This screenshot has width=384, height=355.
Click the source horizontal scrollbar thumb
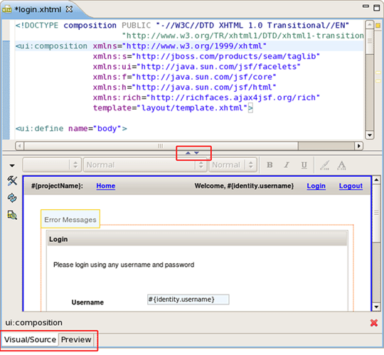161,146
